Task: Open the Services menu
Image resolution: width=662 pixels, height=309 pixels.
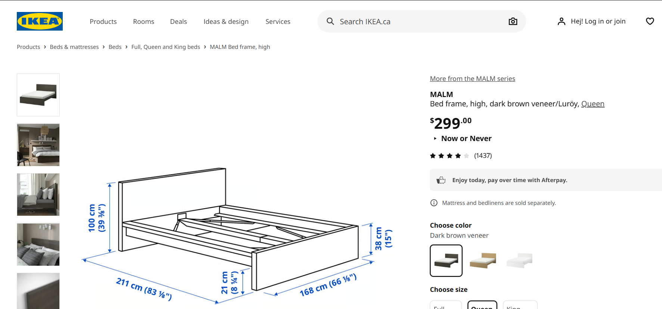Action: click(278, 22)
